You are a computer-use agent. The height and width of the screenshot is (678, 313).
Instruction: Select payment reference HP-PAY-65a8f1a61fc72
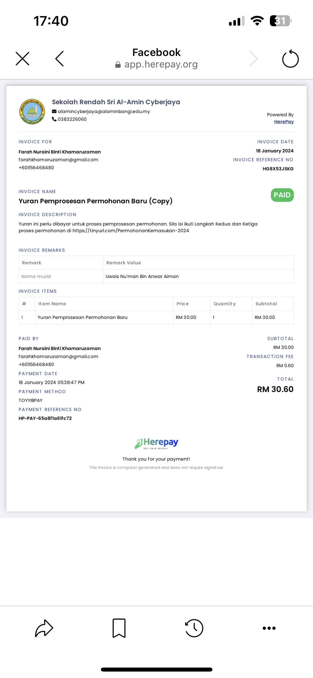click(x=45, y=418)
